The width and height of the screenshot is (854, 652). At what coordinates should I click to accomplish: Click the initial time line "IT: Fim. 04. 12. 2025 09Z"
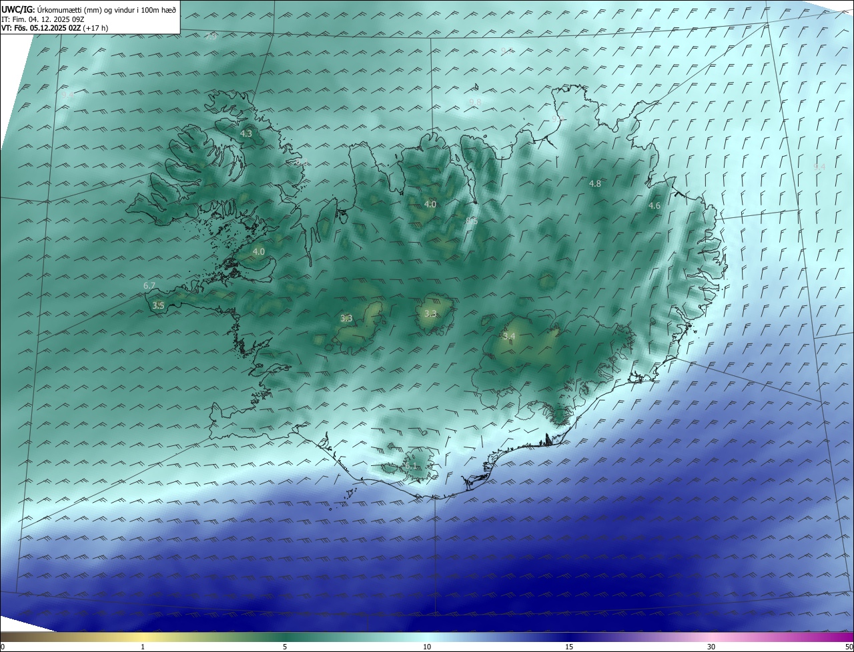click(43, 19)
